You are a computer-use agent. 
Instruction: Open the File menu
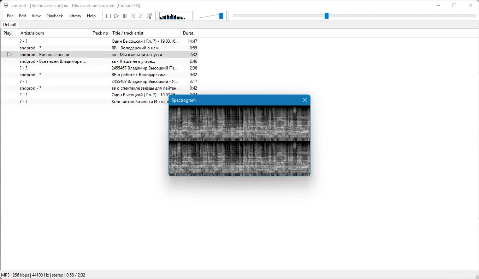[x=10, y=16]
